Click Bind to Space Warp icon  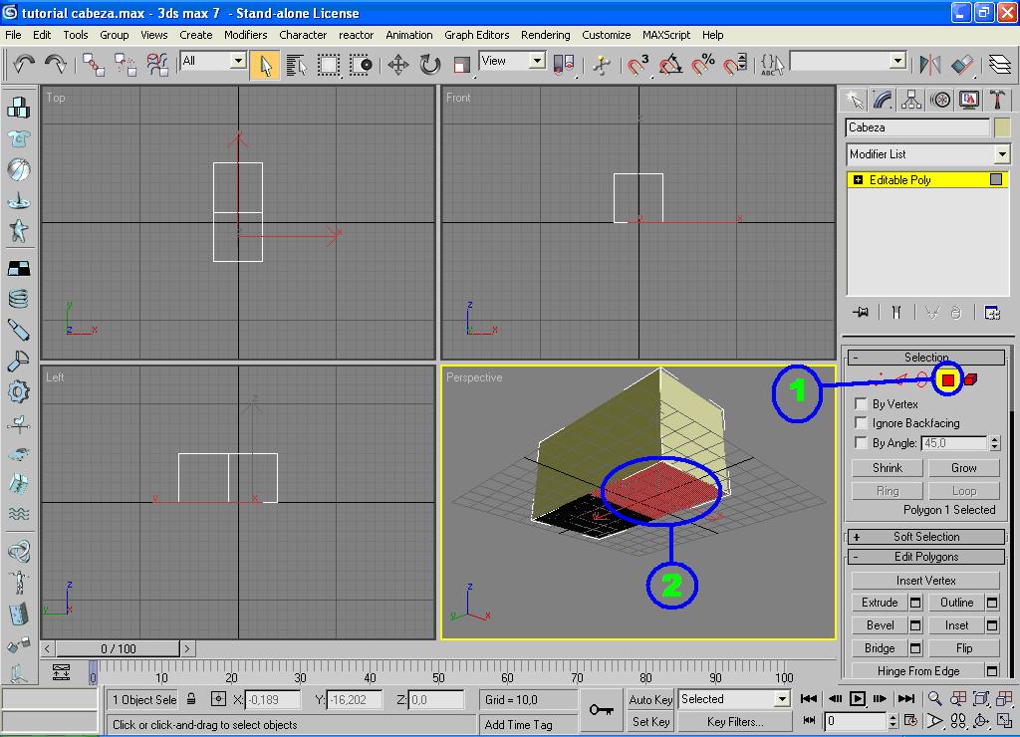[x=156, y=65]
